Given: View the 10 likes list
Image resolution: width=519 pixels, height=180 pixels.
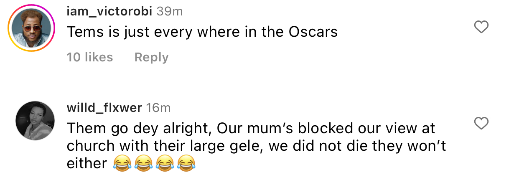Looking at the screenshot, I should coord(90,57).
